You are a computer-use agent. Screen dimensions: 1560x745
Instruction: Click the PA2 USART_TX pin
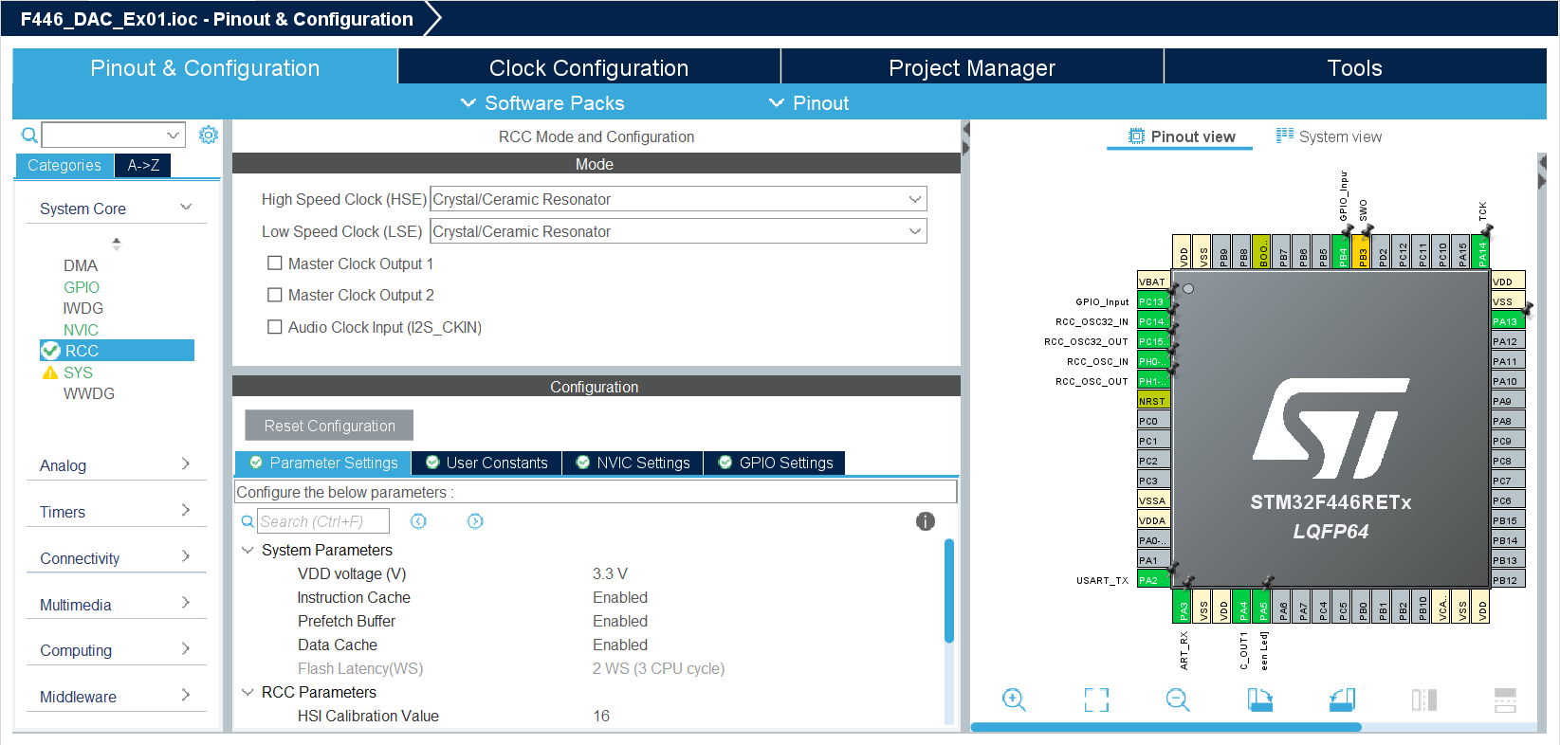tap(1153, 580)
